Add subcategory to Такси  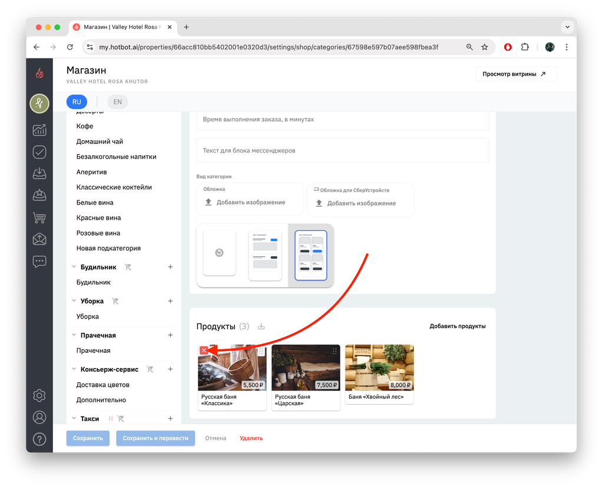[x=170, y=419]
